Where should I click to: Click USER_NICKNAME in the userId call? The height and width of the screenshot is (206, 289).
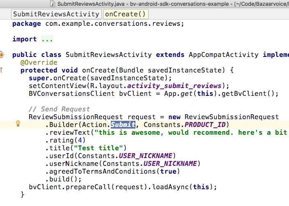tap(145, 156)
